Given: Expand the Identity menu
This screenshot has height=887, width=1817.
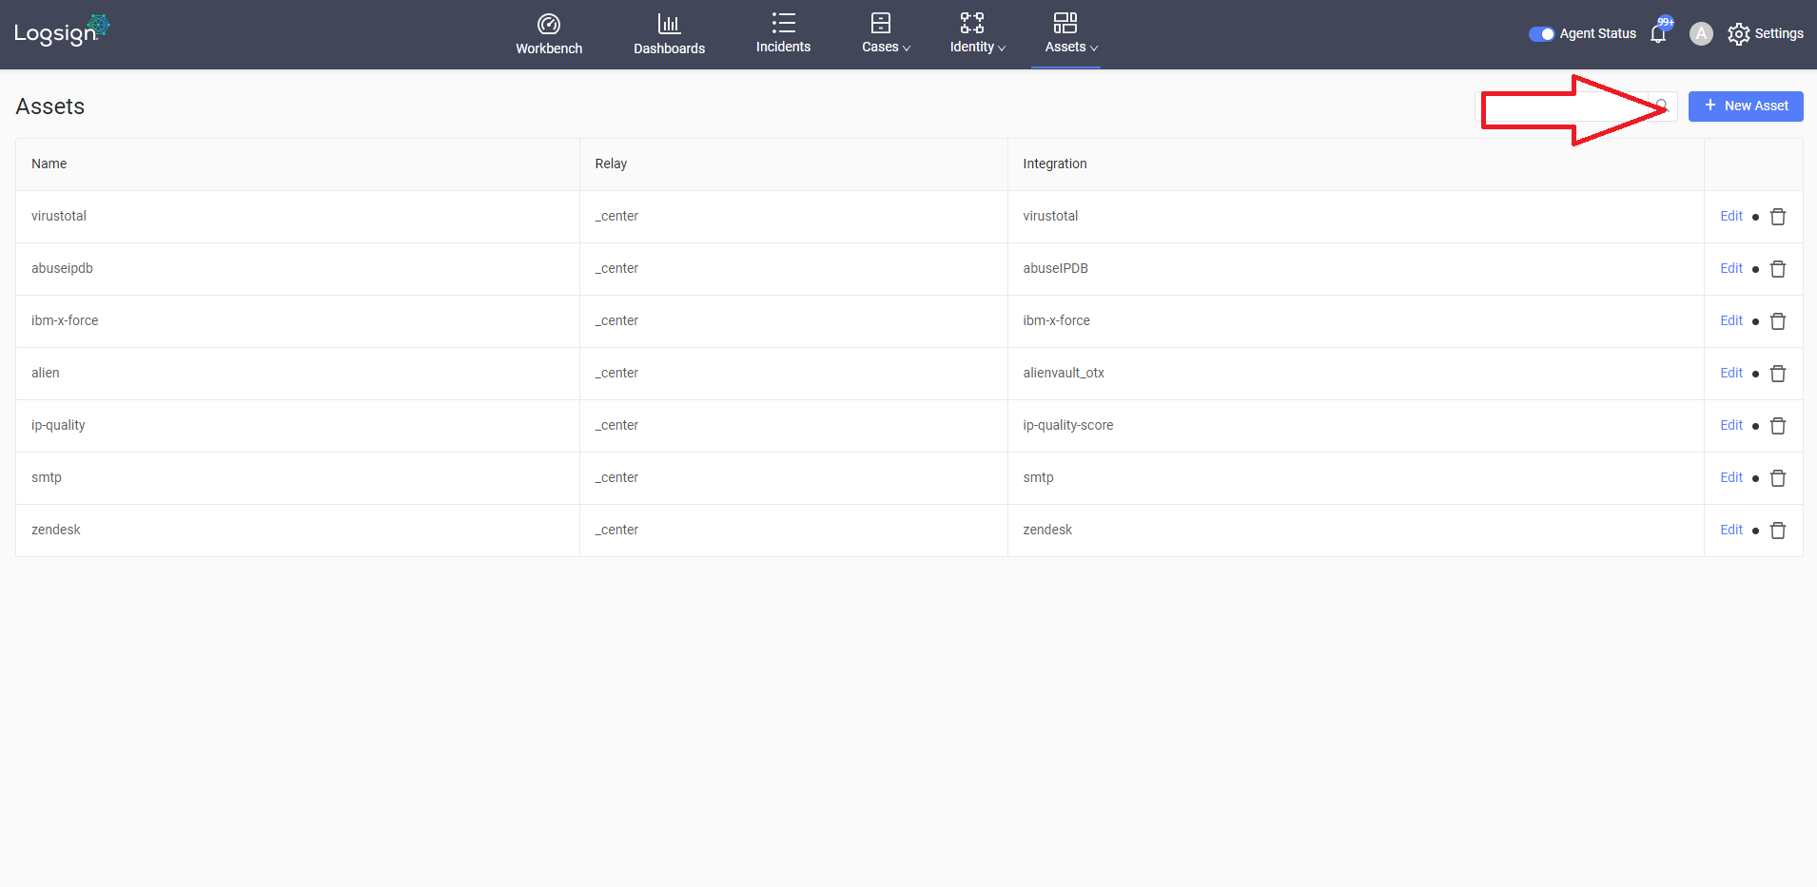Looking at the screenshot, I should 977,33.
